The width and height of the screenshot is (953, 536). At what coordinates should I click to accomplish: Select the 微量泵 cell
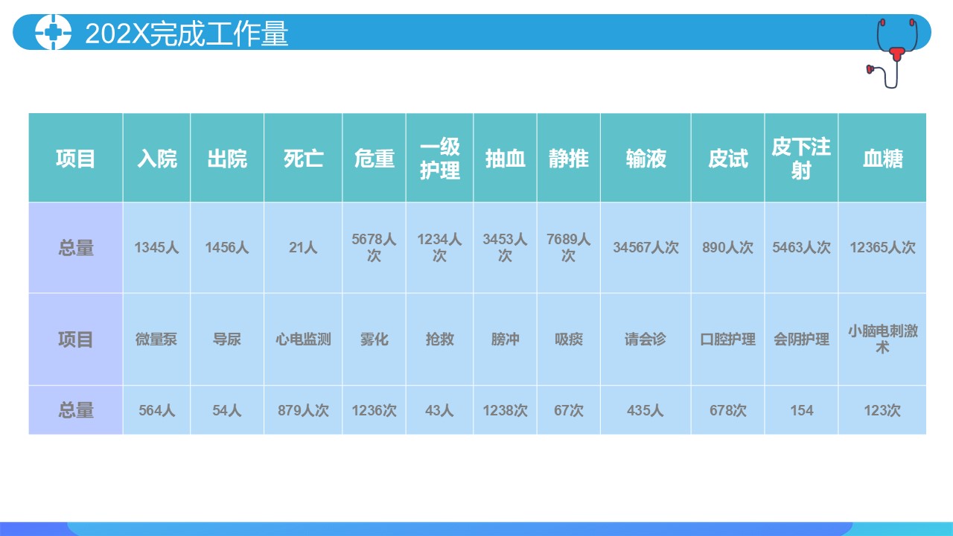click(157, 339)
